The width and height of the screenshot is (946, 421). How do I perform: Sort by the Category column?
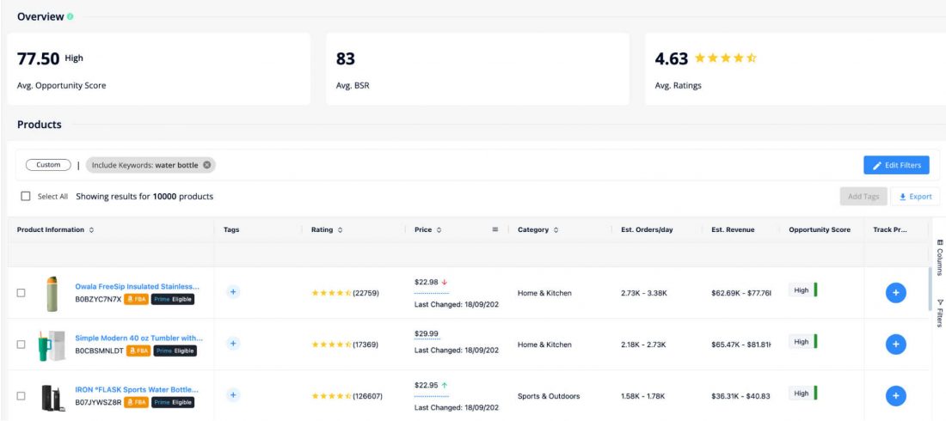point(537,229)
